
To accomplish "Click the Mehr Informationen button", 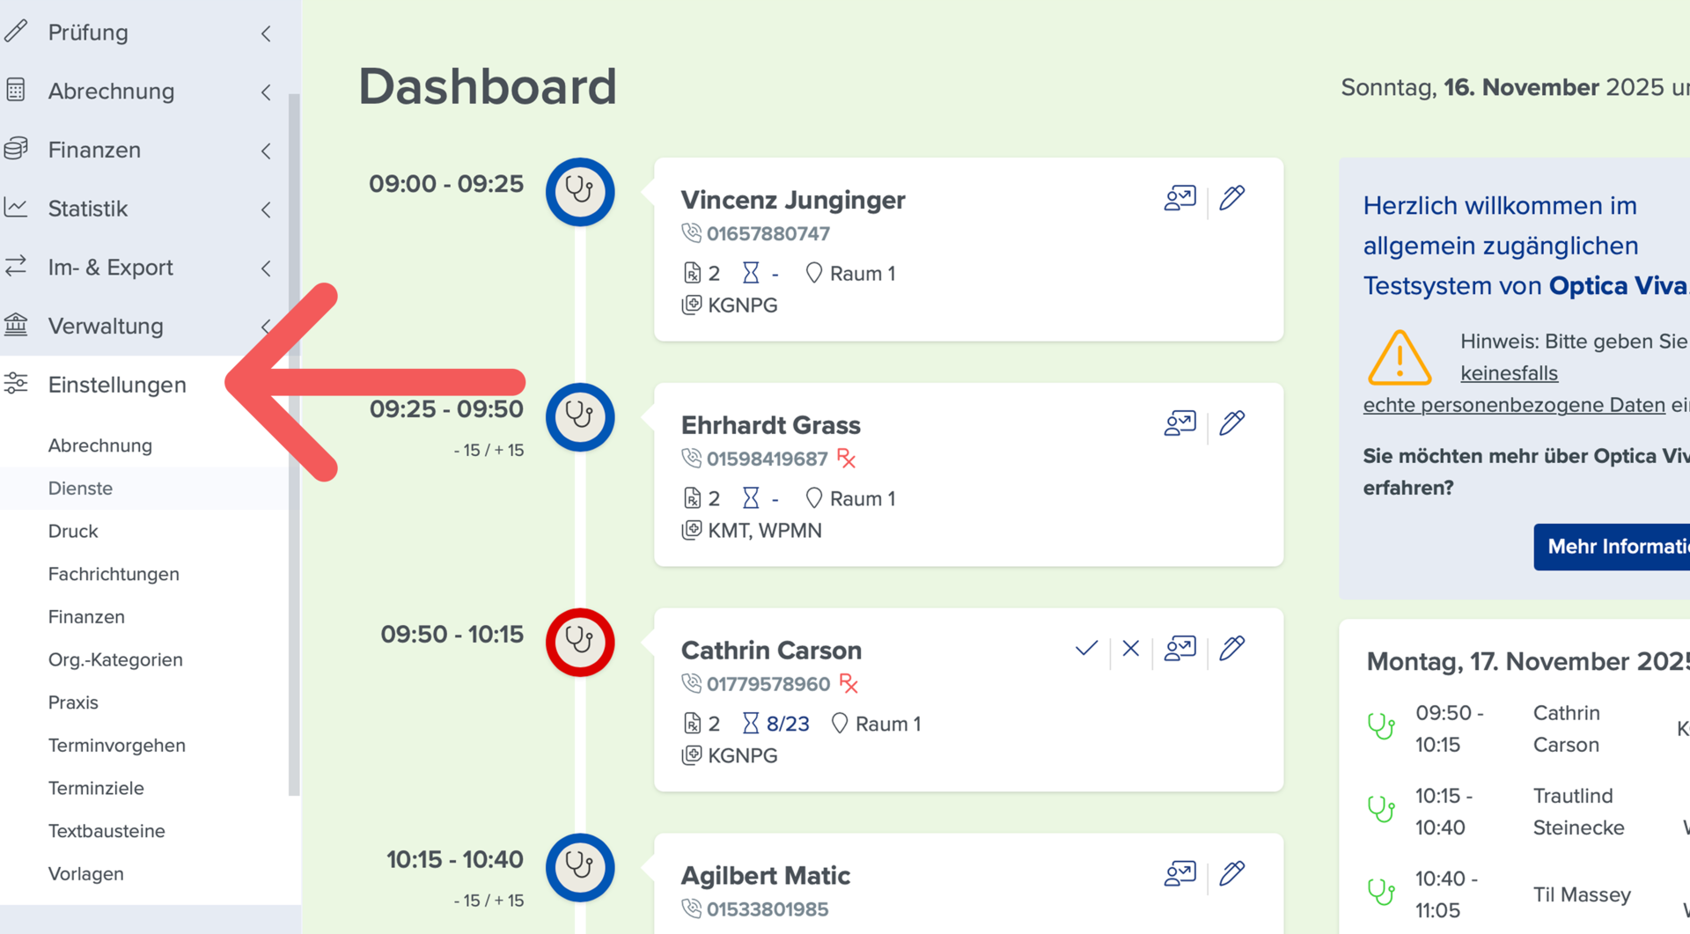I will [x=1612, y=547].
